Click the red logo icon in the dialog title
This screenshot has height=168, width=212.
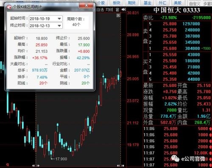pos(9,7)
